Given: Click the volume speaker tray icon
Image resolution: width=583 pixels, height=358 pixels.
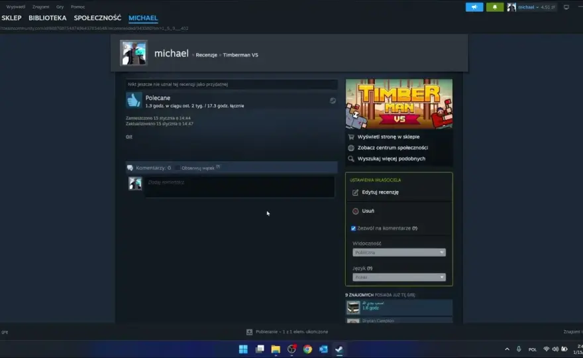Looking at the screenshot, I should point(555,349).
